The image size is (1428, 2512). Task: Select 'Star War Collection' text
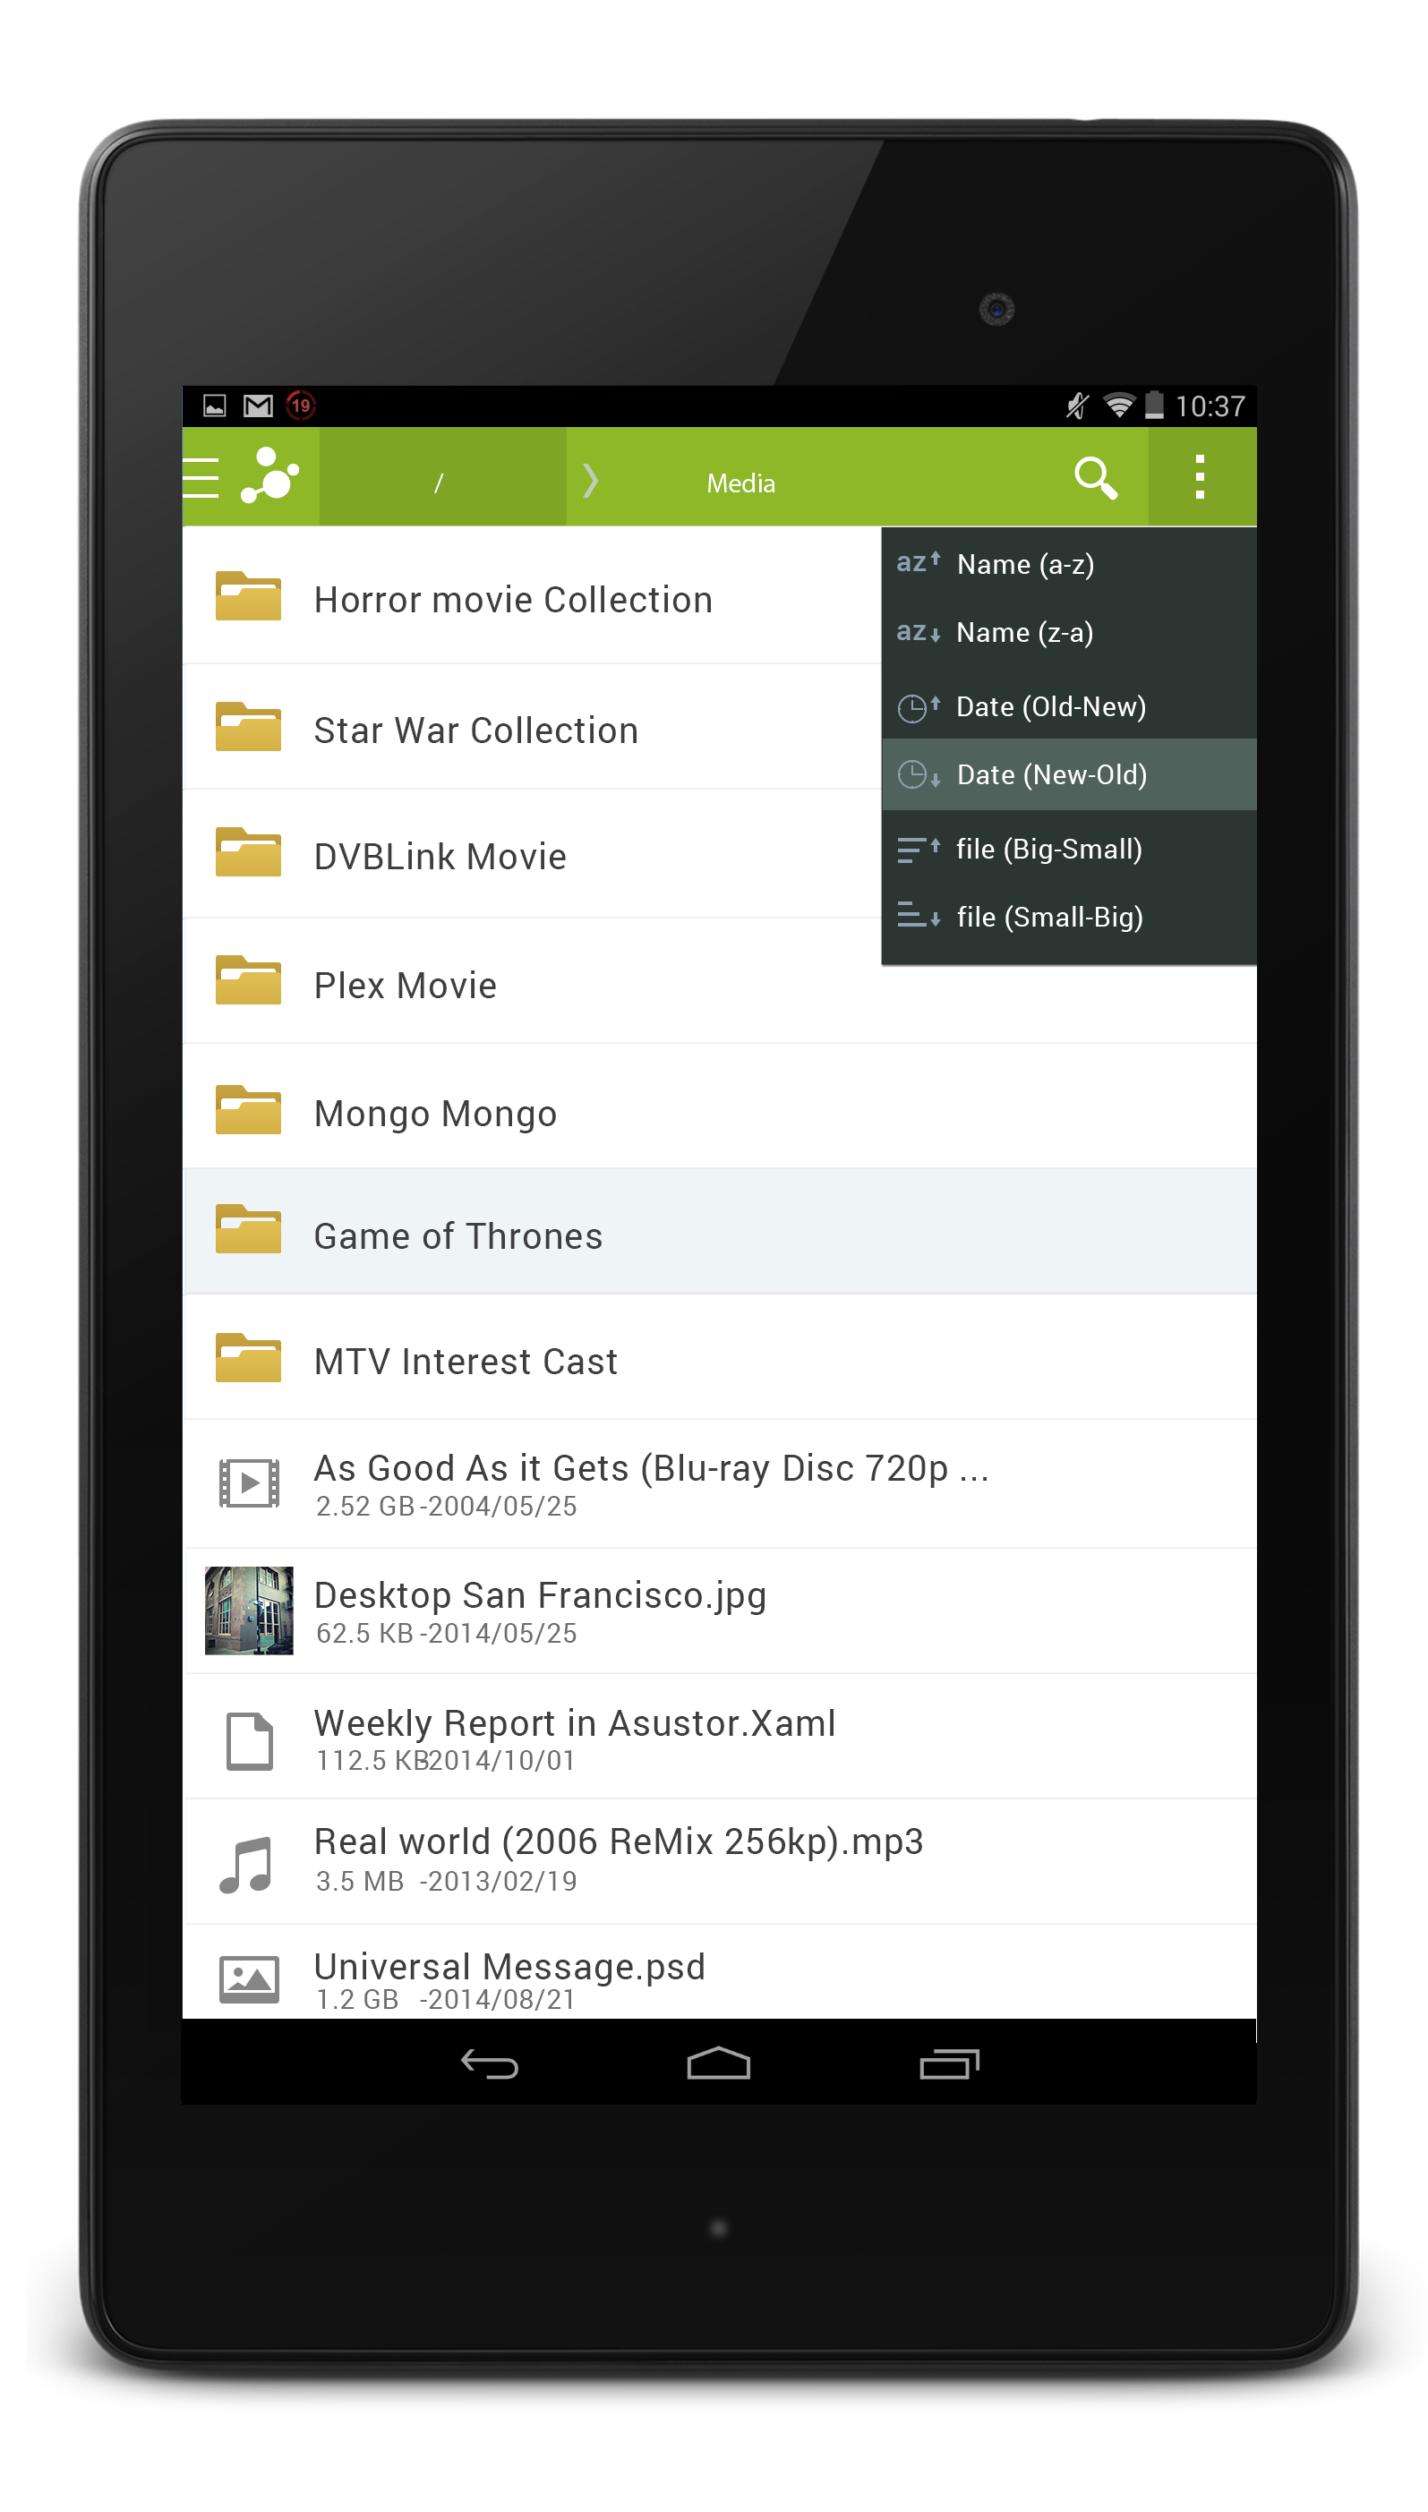click(x=475, y=731)
